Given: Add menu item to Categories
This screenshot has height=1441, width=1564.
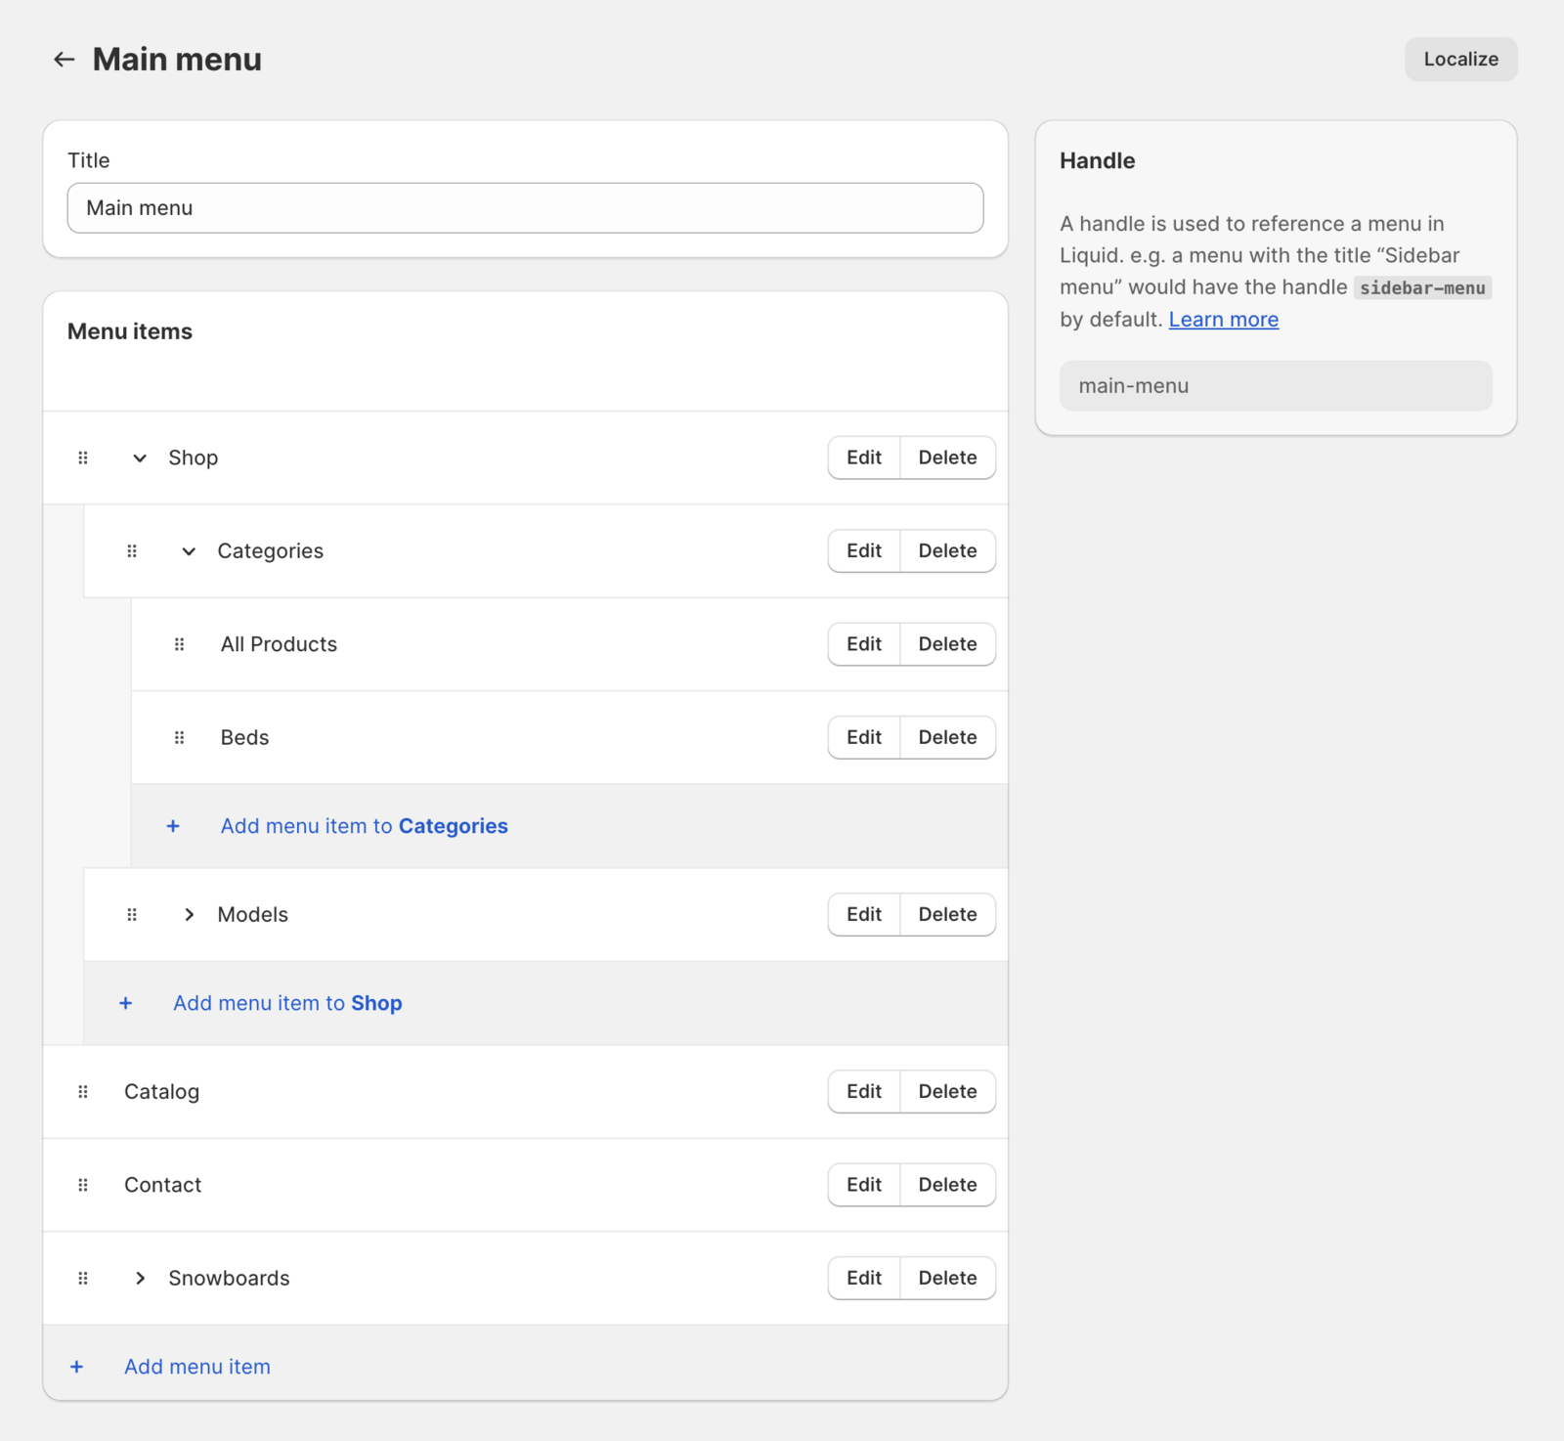Looking at the screenshot, I should pos(364,826).
